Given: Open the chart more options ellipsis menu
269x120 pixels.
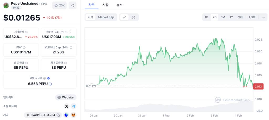Looking at the screenshot, I should tap(263, 17).
